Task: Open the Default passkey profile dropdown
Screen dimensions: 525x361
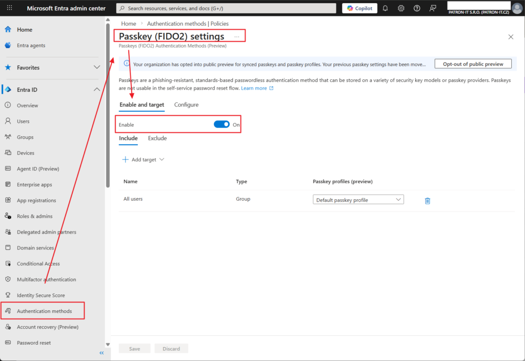Action: coord(358,200)
